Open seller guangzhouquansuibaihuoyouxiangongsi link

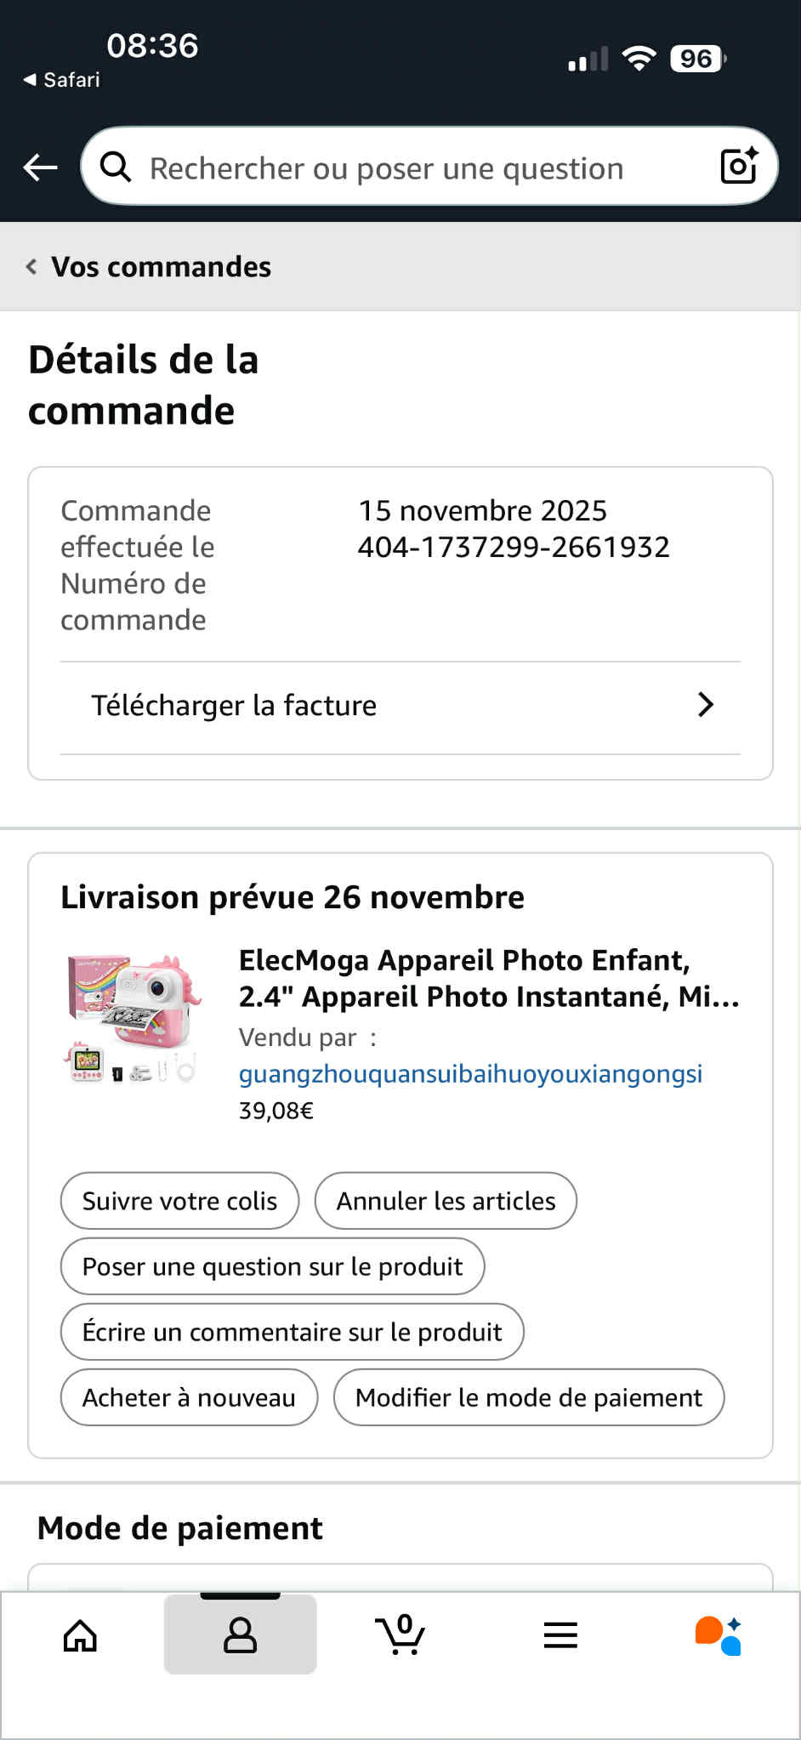470,1074
